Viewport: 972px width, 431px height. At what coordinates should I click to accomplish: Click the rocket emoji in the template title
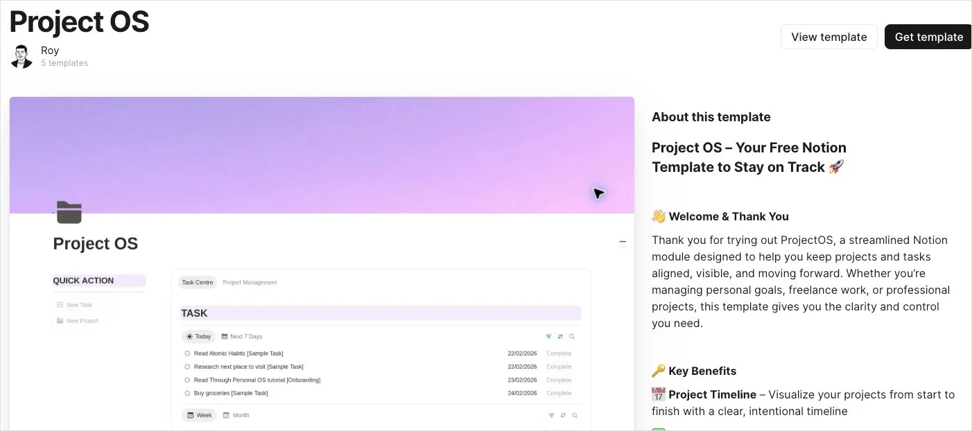836,167
